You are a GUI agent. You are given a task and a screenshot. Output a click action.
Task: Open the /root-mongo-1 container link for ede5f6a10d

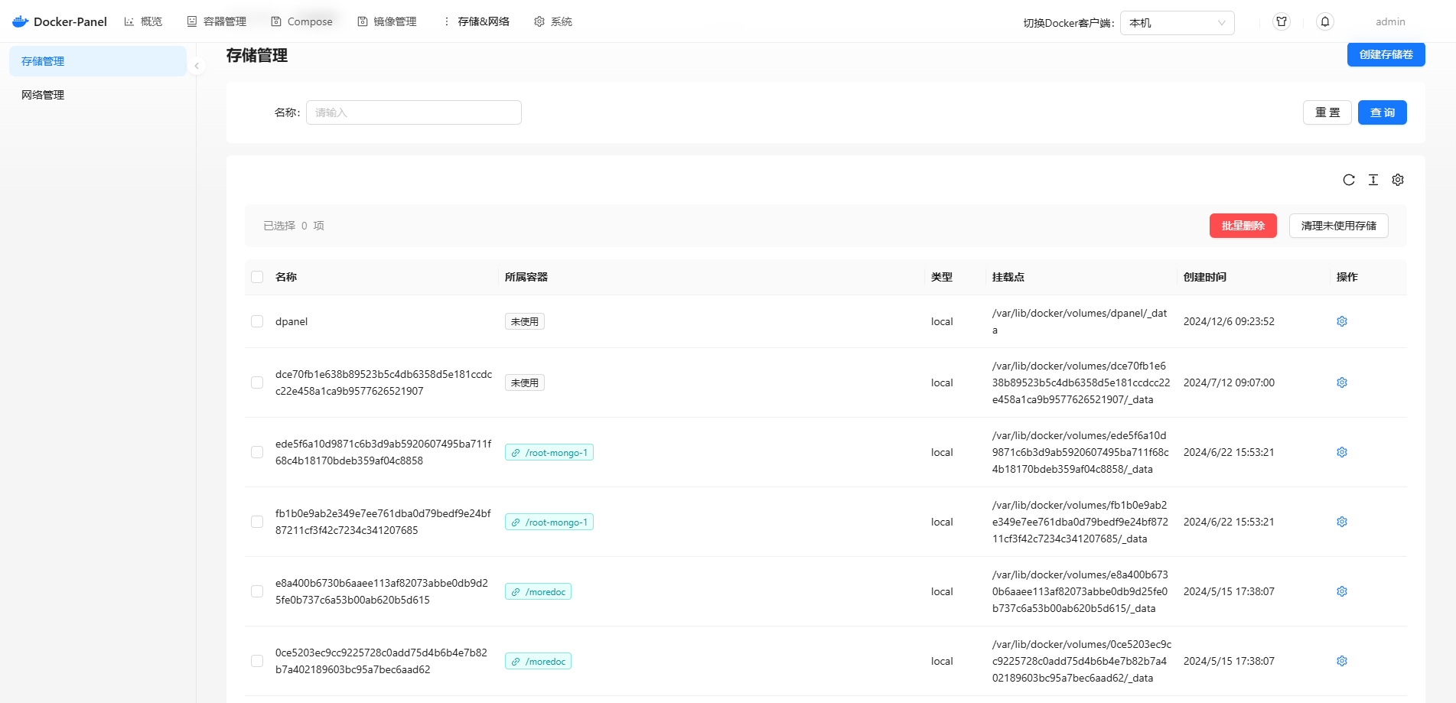coord(549,453)
